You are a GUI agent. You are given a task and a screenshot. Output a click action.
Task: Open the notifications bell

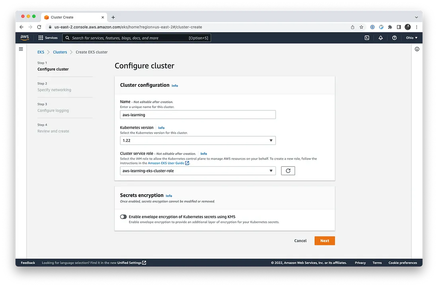pos(380,38)
